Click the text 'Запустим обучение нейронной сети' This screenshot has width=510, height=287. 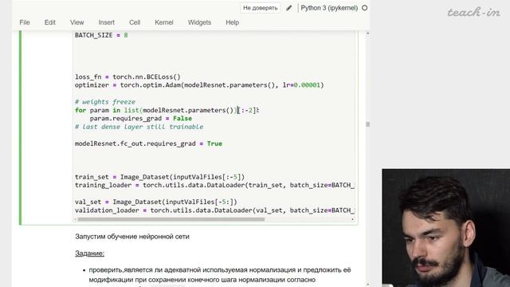click(x=132, y=237)
